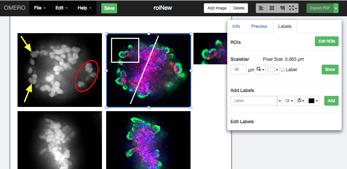The height and width of the screenshot is (169, 347).
Task: Open the label position icon menu
Action: click(301, 101)
